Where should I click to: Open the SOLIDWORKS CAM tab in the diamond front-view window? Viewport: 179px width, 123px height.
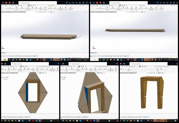coord(13,73)
